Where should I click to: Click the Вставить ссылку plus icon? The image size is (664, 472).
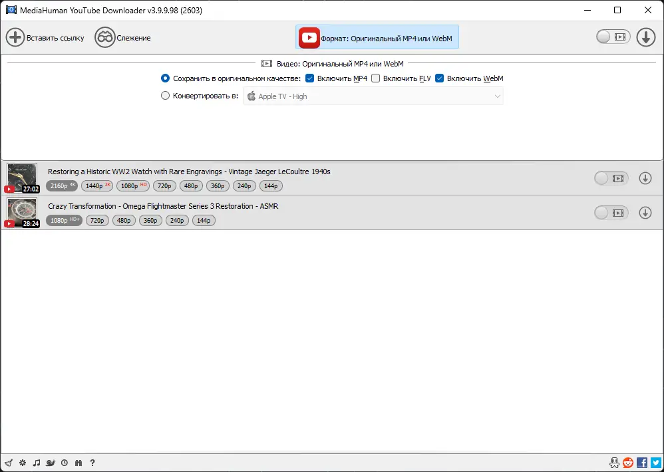click(x=15, y=38)
